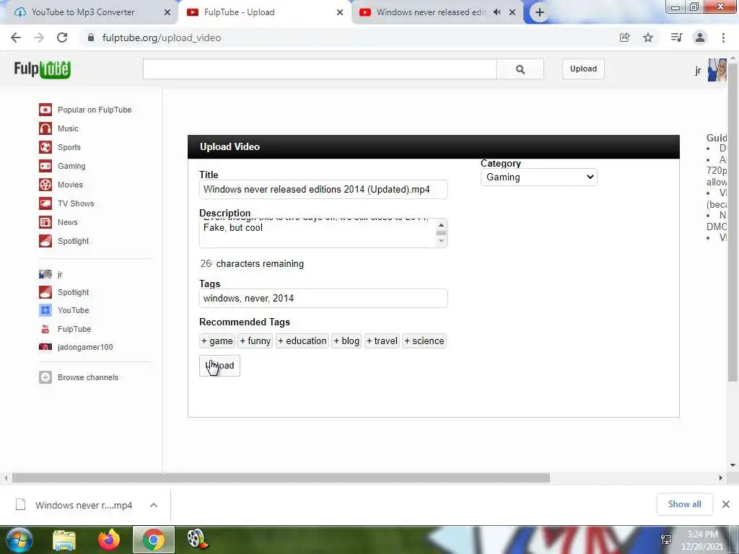The width and height of the screenshot is (739, 554).
Task: Add the recommended tag funny
Action: tap(255, 340)
